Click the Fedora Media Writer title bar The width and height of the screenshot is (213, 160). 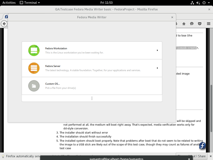[92, 17]
